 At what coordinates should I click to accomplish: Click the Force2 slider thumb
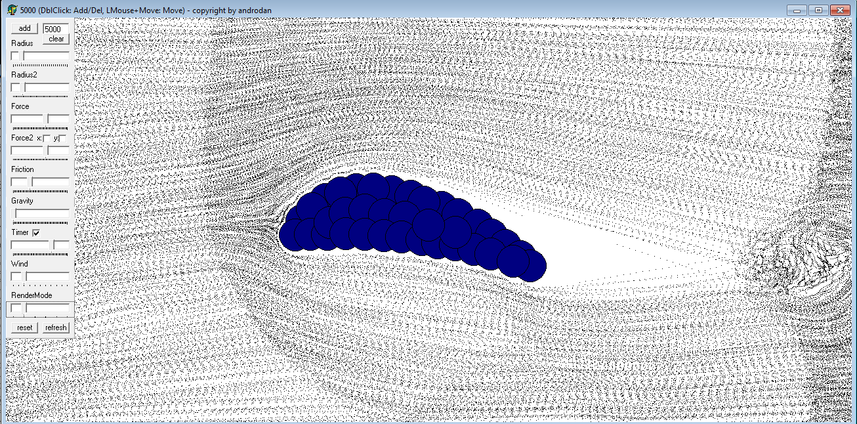pos(45,151)
